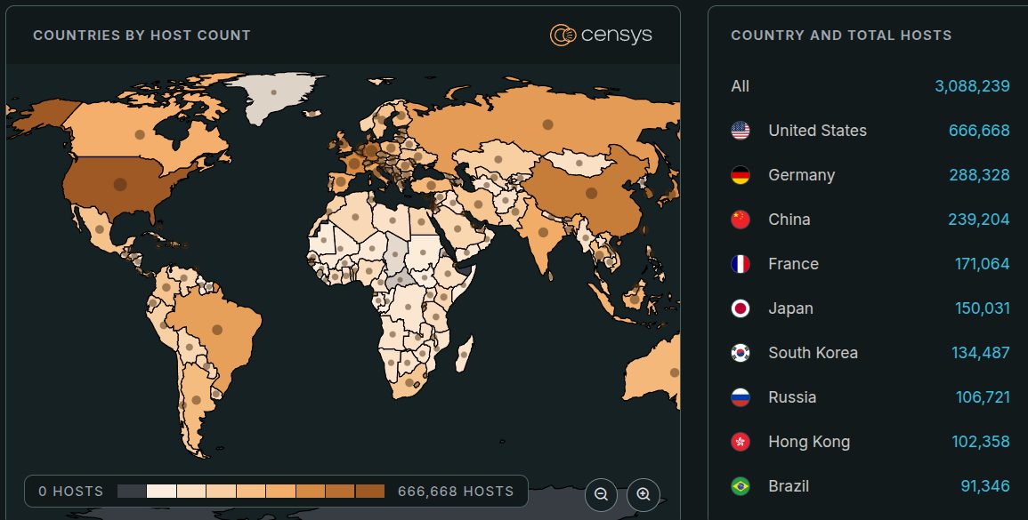Screen dimensions: 1028x520
Task: Zoom in on the host count map
Action: click(x=644, y=494)
